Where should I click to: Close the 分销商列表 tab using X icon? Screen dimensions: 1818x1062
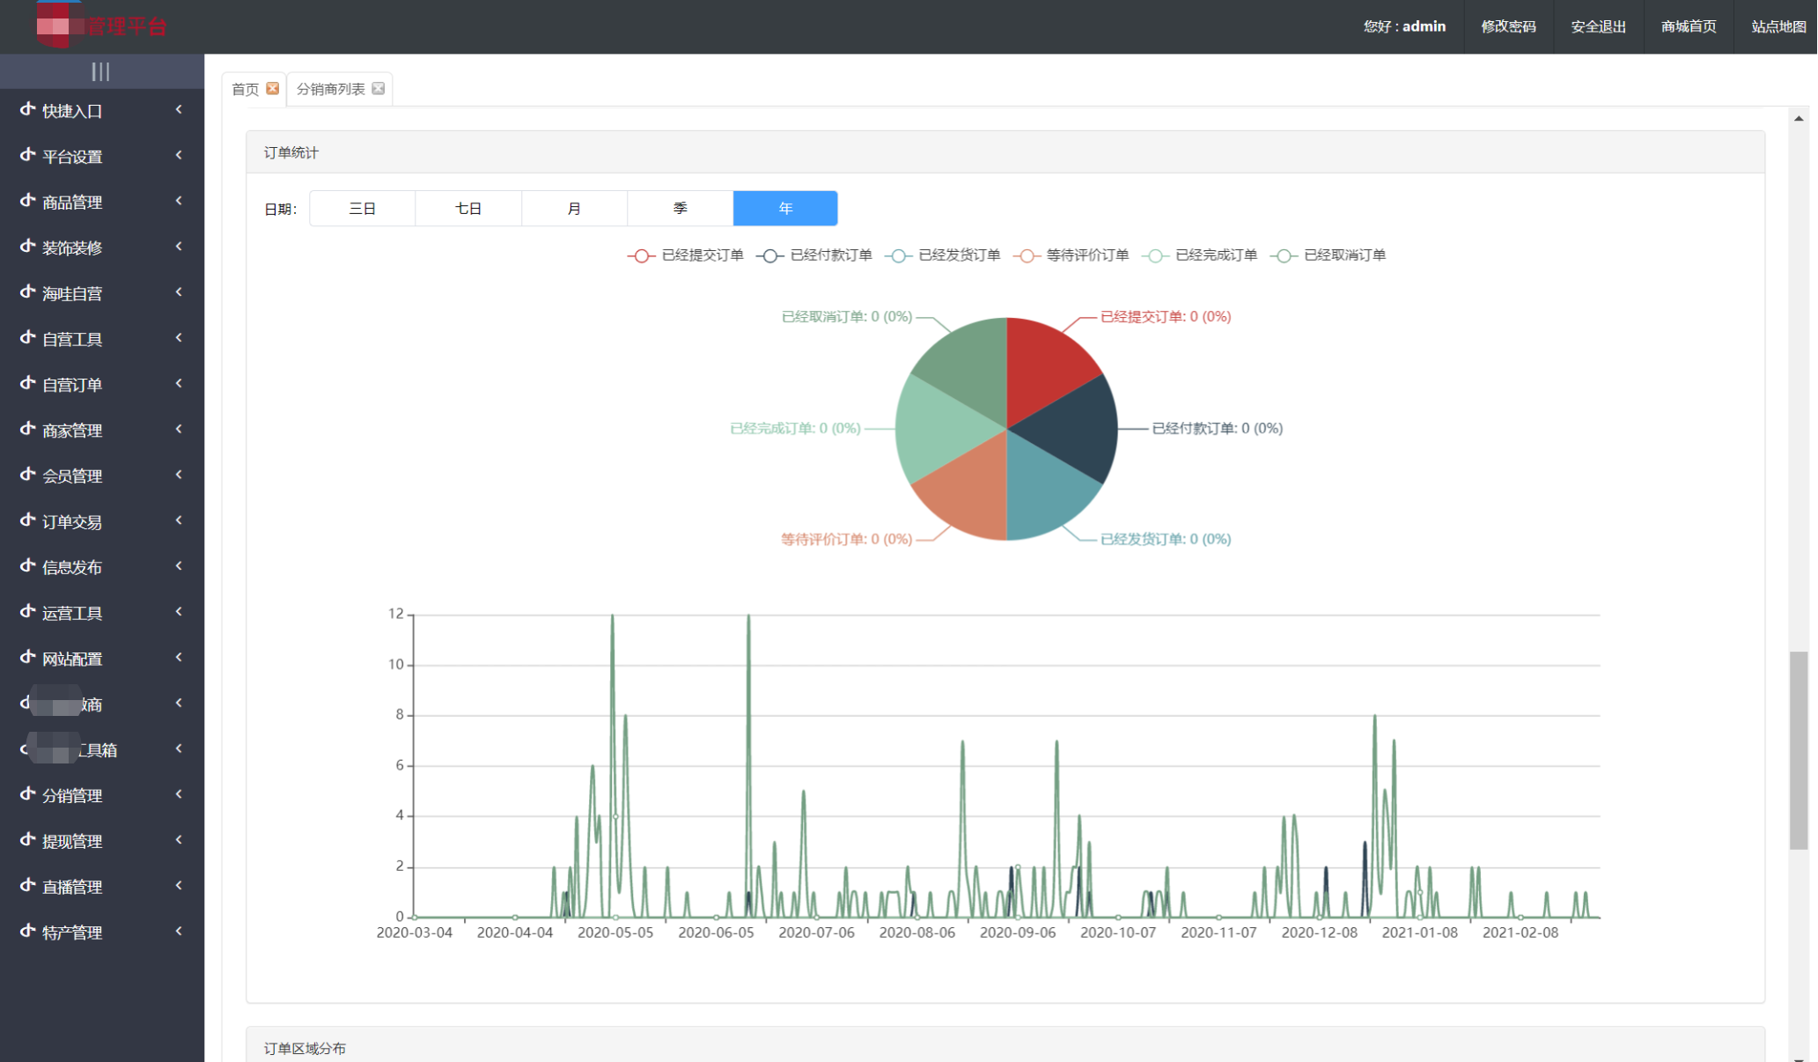coord(379,88)
